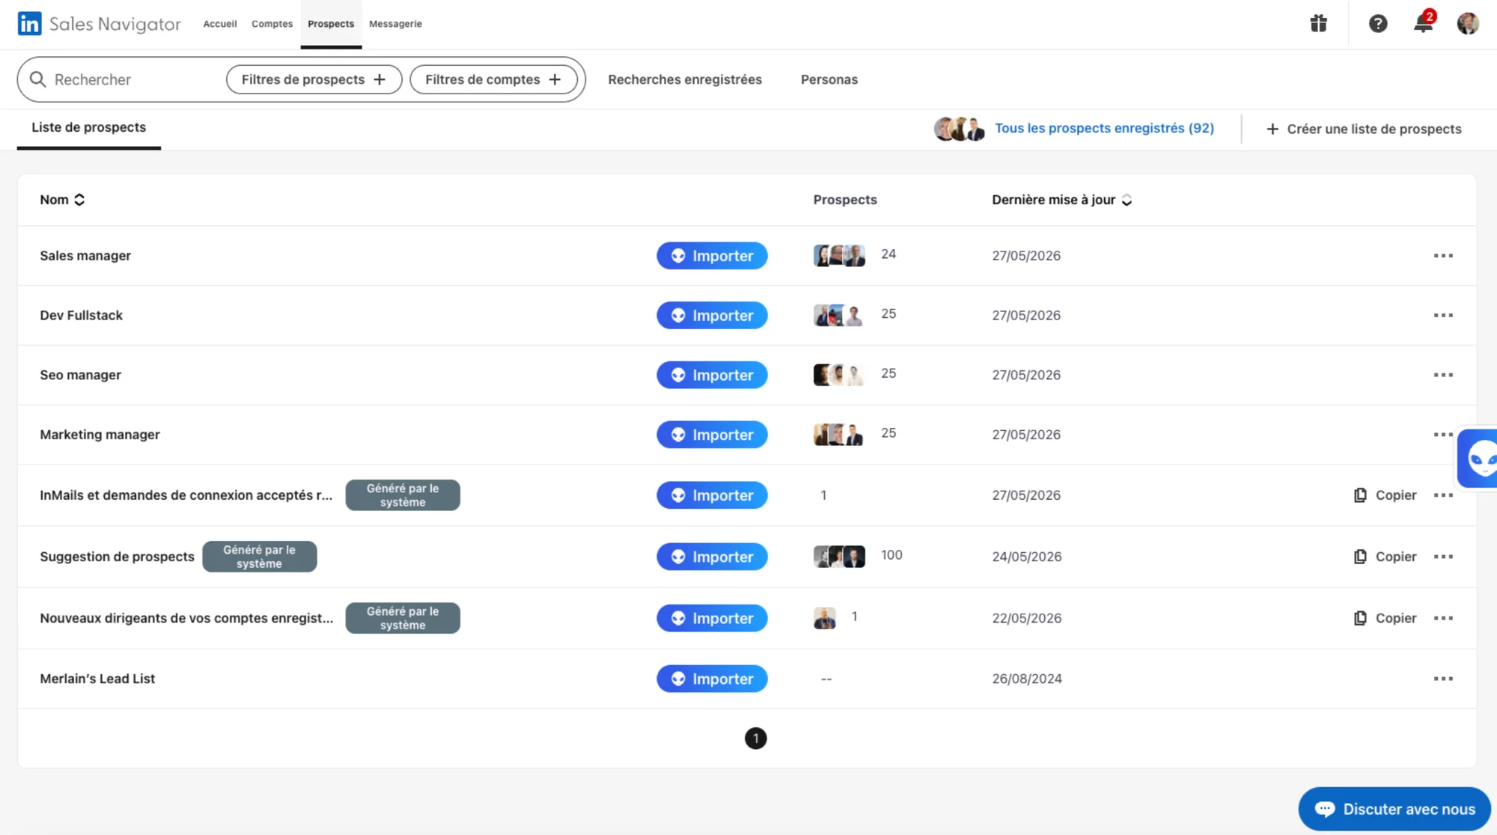Import the Dev Fullstack list
Image resolution: width=1497 pixels, height=835 pixels.
pos(712,316)
